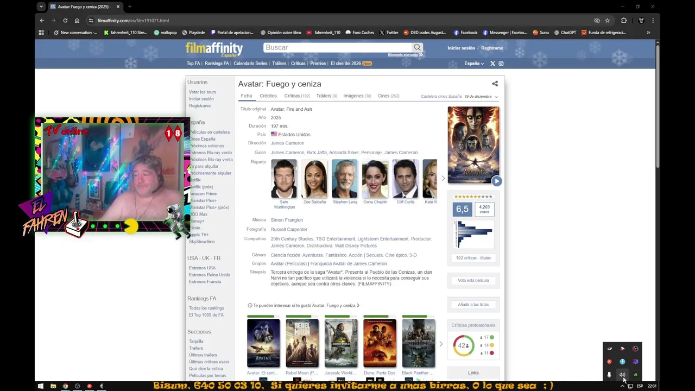Screen dimensions: 695x391
Task: Show more similar movies with the right arrow
Action: 441,344
